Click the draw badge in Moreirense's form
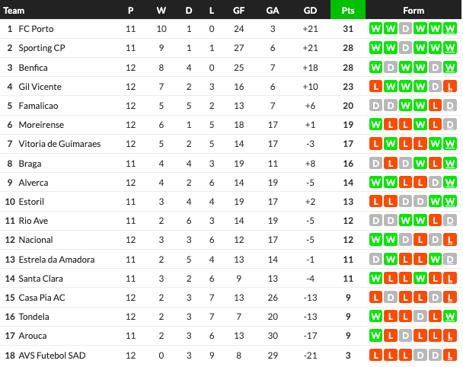The width and height of the screenshot is (463, 367). [x=450, y=125]
